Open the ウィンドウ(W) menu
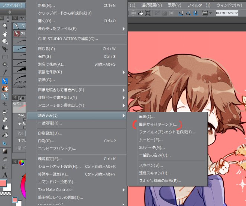The image size is (246, 206). click(x=229, y=5)
